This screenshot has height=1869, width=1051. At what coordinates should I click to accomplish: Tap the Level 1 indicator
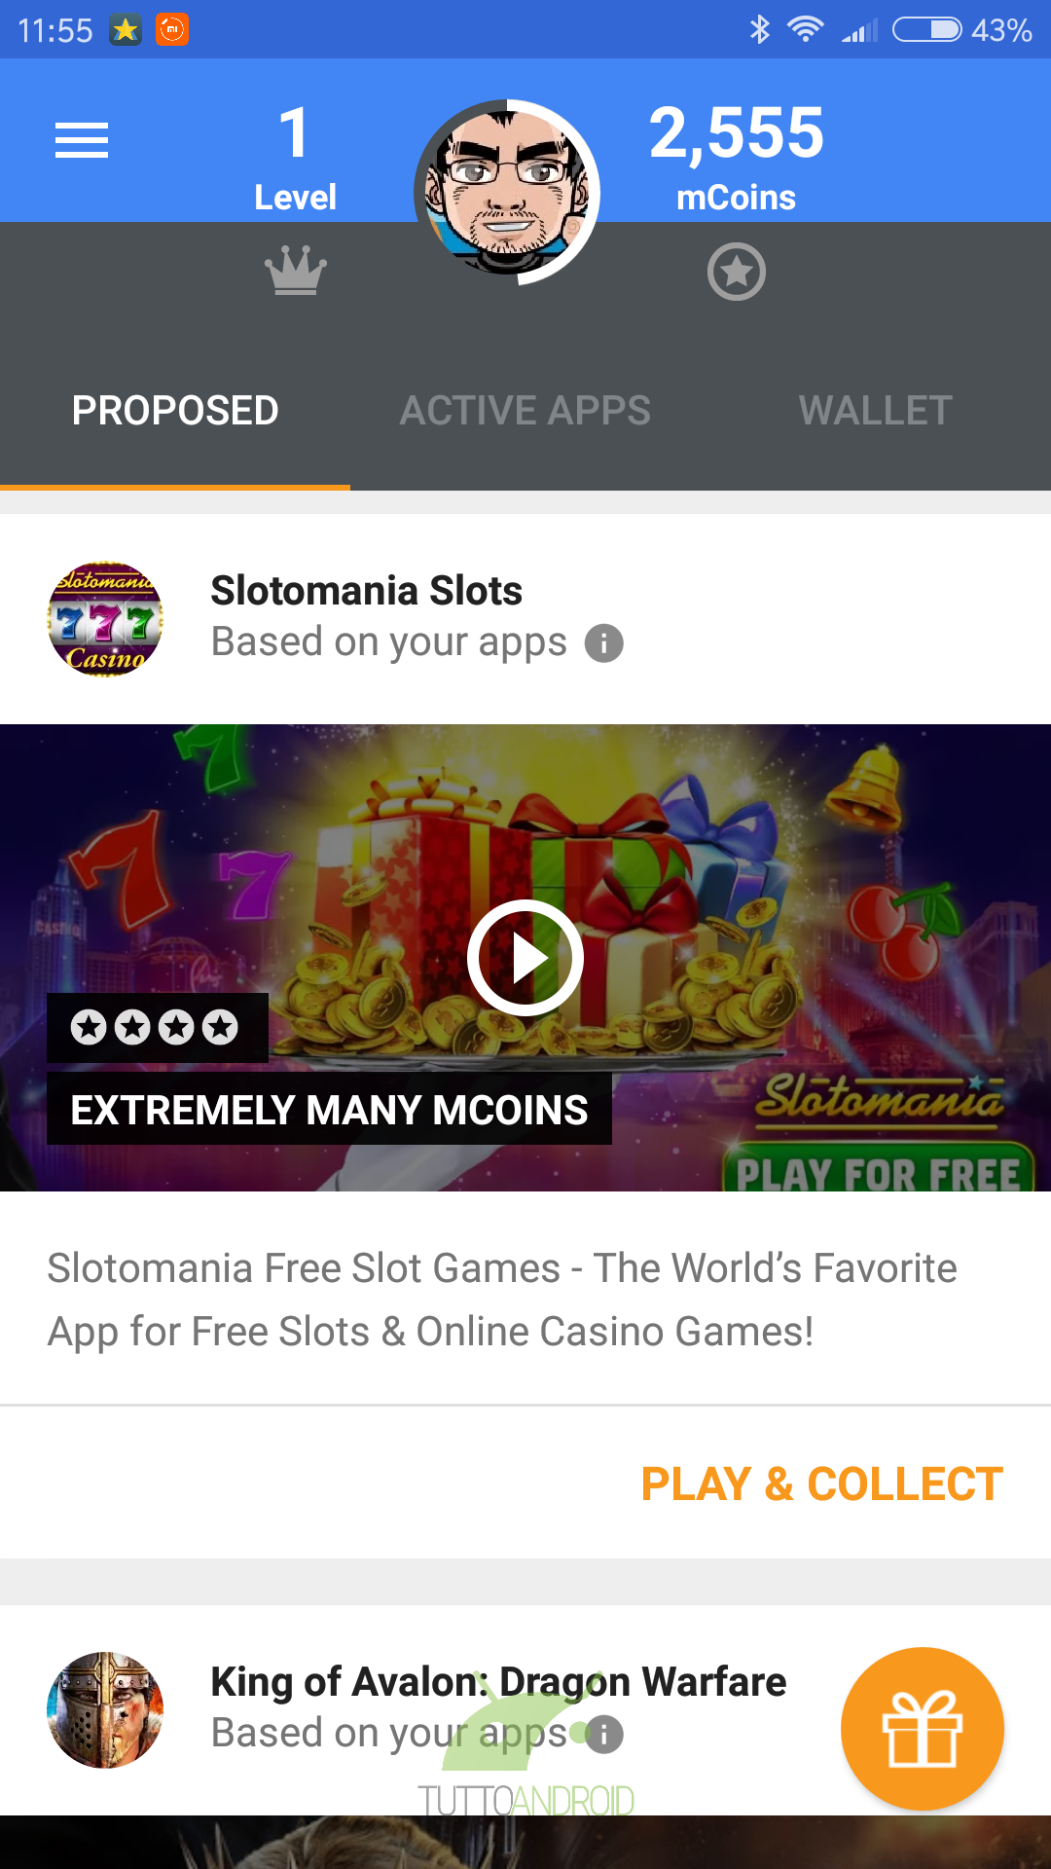pos(295,157)
